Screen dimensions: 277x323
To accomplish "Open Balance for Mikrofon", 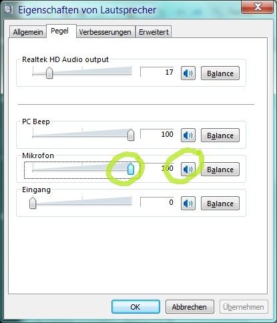I will tap(220, 170).
